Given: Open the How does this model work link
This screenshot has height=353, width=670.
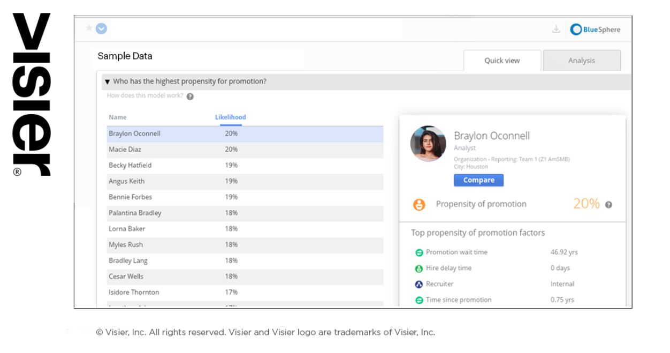Looking at the screenshot, I should pyautogui.click(x=144, y=96).
